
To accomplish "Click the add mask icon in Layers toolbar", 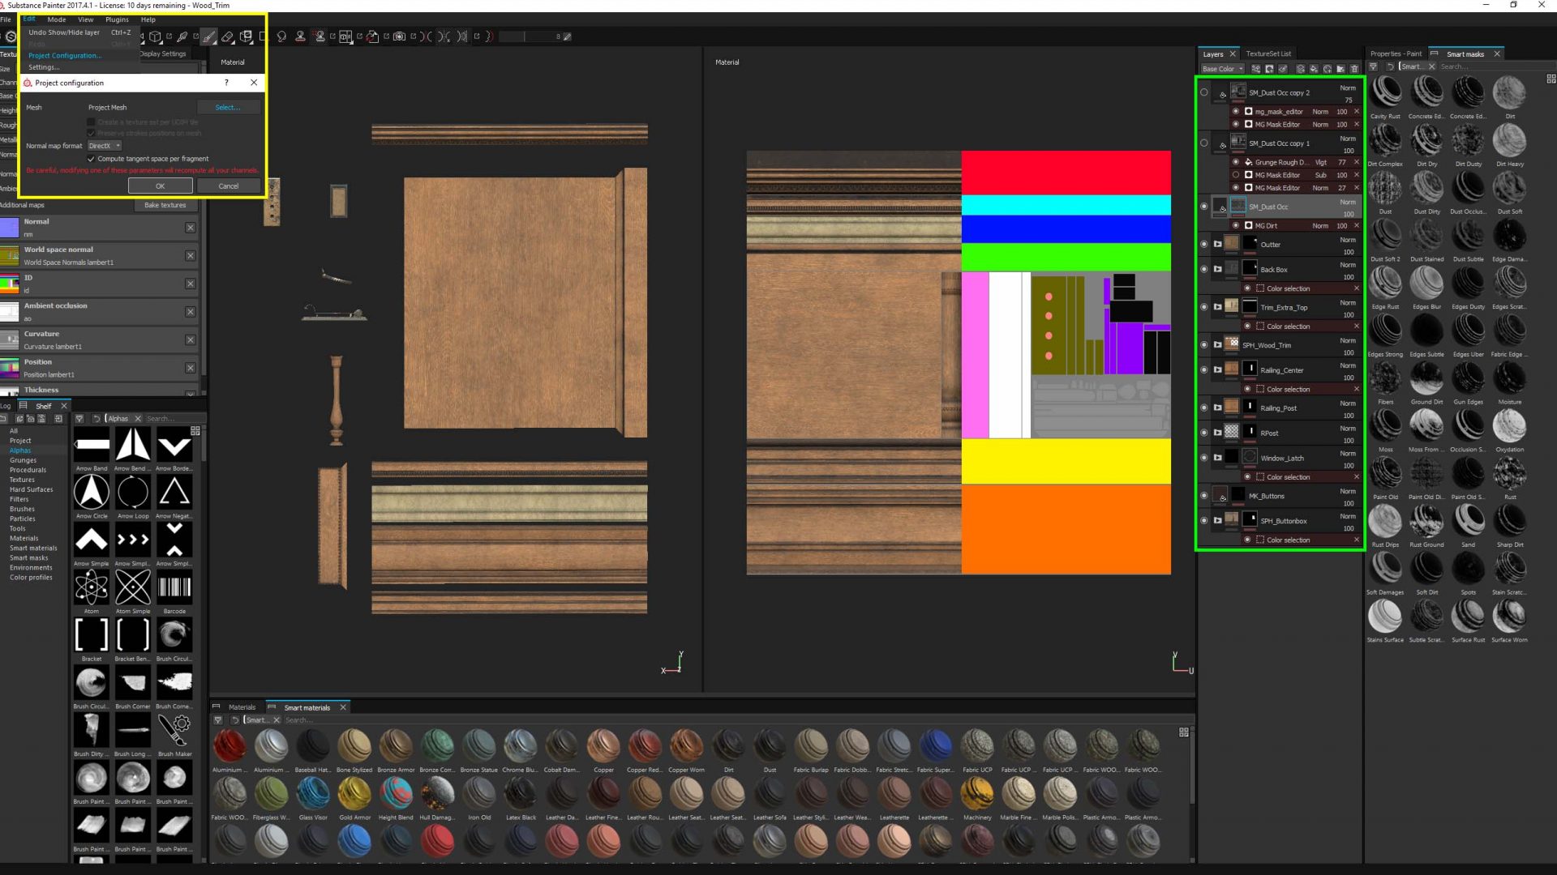I will (1269, 69).
